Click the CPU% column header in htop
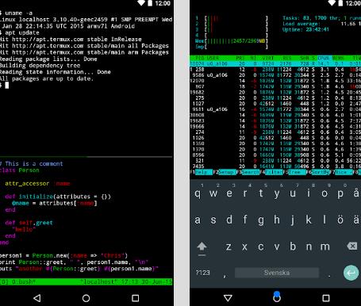The image size is (361, 306). coord(324,58)
